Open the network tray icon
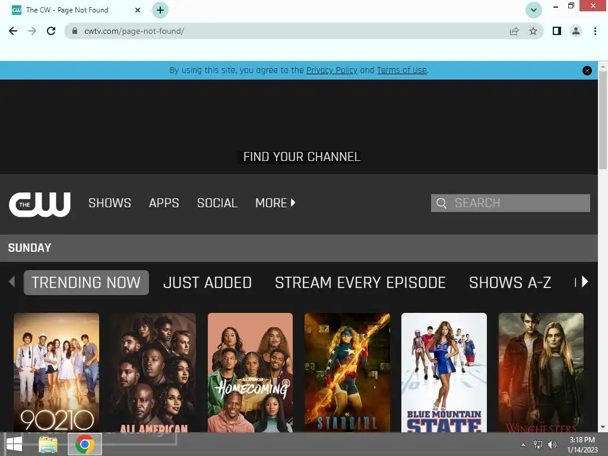Screen dimensions: 608x456 click(x=538, y=445)
